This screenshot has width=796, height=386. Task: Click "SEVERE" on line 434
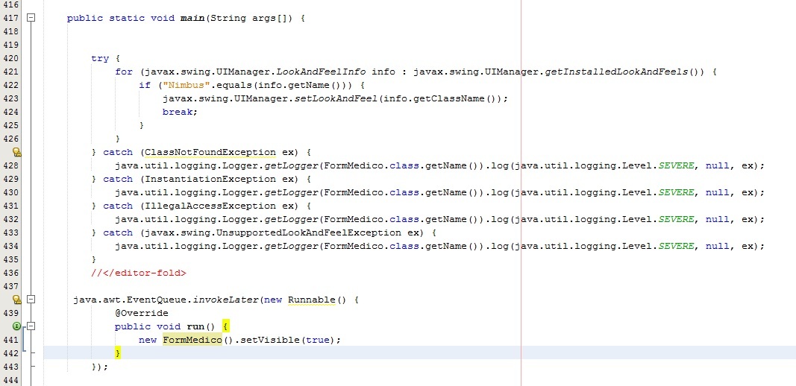676,247
